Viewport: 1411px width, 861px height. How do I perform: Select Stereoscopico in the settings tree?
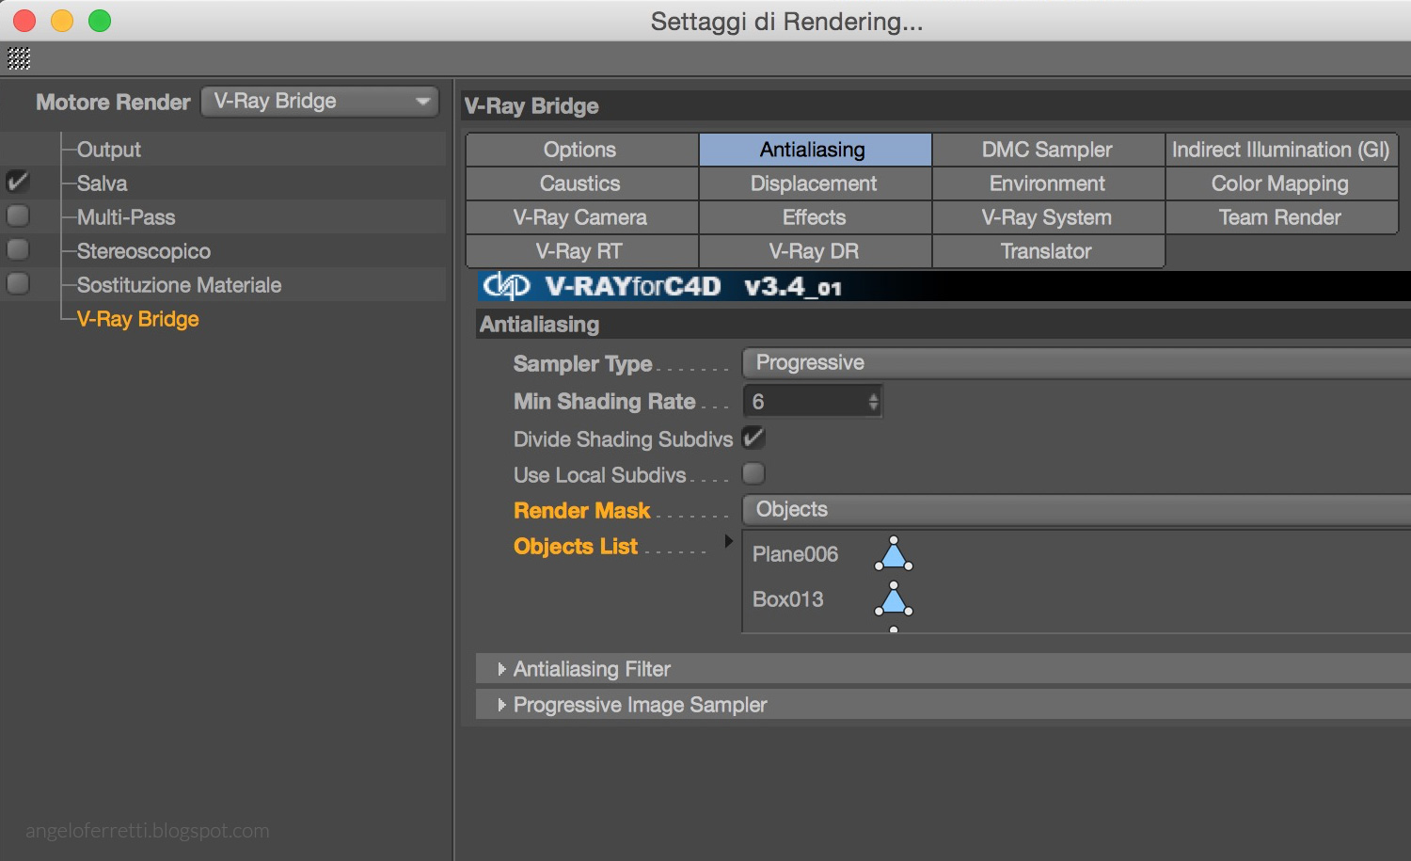click(144, 251)
